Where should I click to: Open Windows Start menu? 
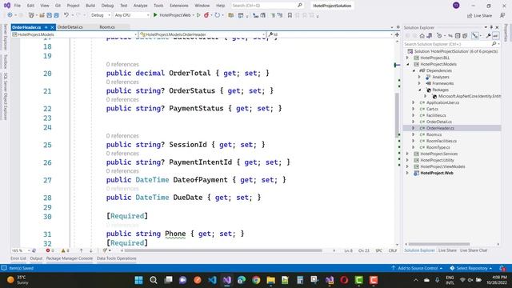click(x=138, y=280)
